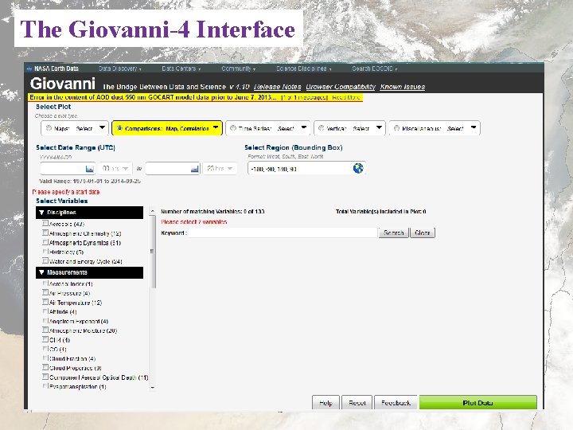The width and height of the screenshot is (573, 430).
Task: Click Read More in the yellow alert banner
Action: coord(346,97)
